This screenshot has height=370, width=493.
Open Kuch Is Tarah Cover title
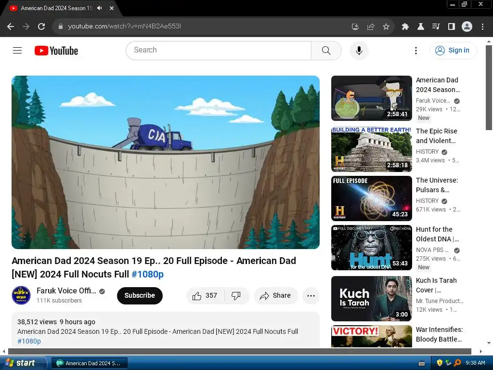[x=436, y=285]
